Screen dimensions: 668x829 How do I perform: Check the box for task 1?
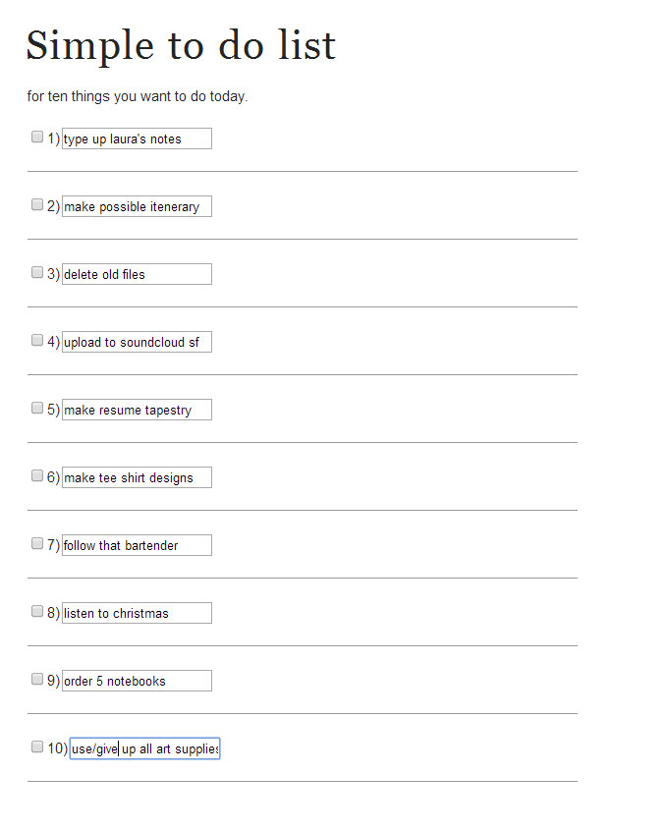click(x=37, y=138)
